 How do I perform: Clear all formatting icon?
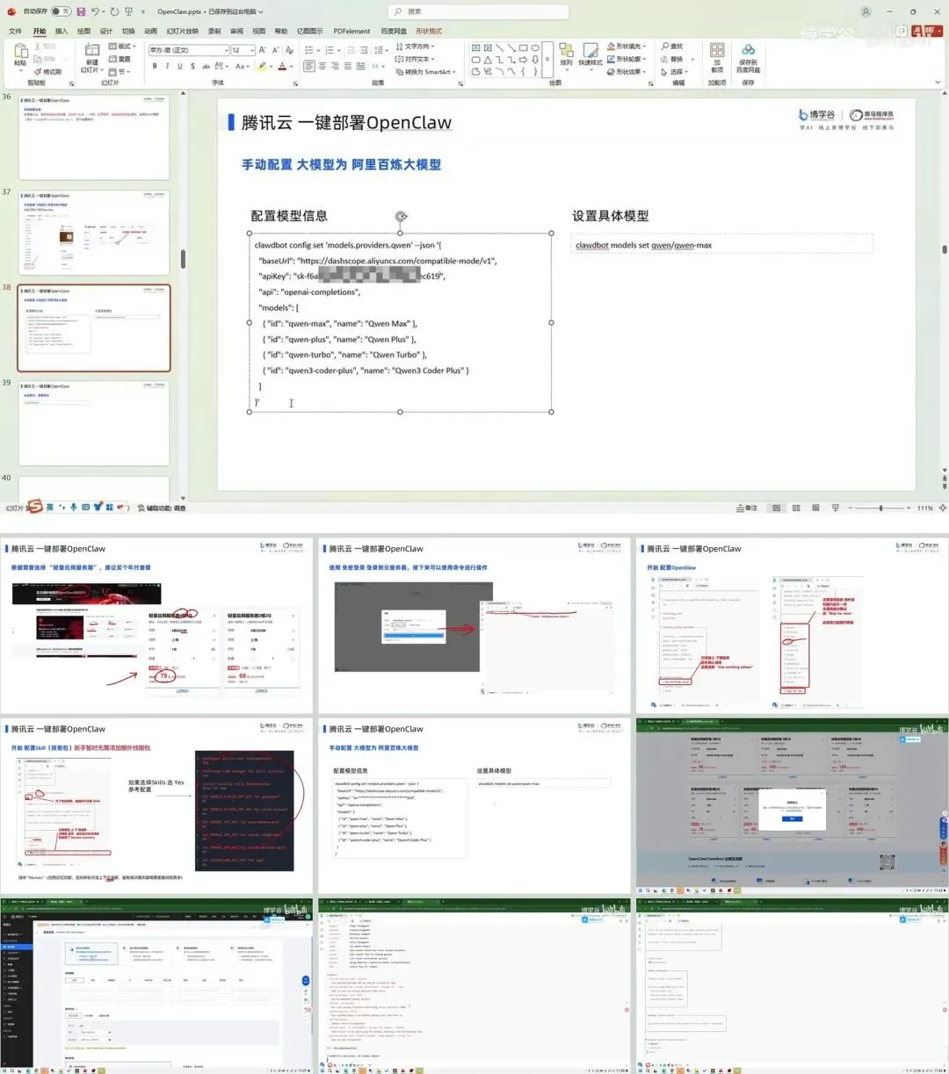point(289,50)
